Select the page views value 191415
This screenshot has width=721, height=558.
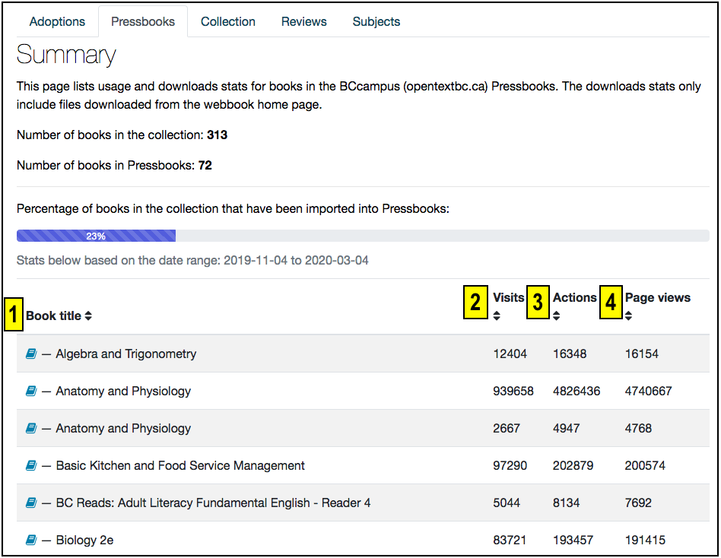[645, 540]
